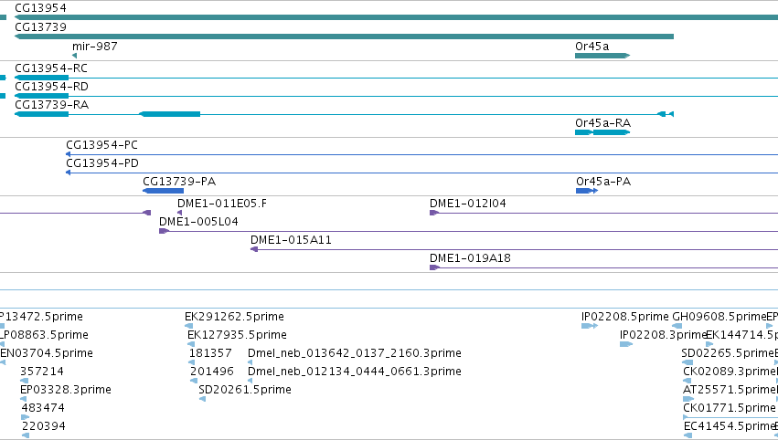Open the Or45a gene label
Viewport: 778px width, 440px height.
(x=591, y=46)
